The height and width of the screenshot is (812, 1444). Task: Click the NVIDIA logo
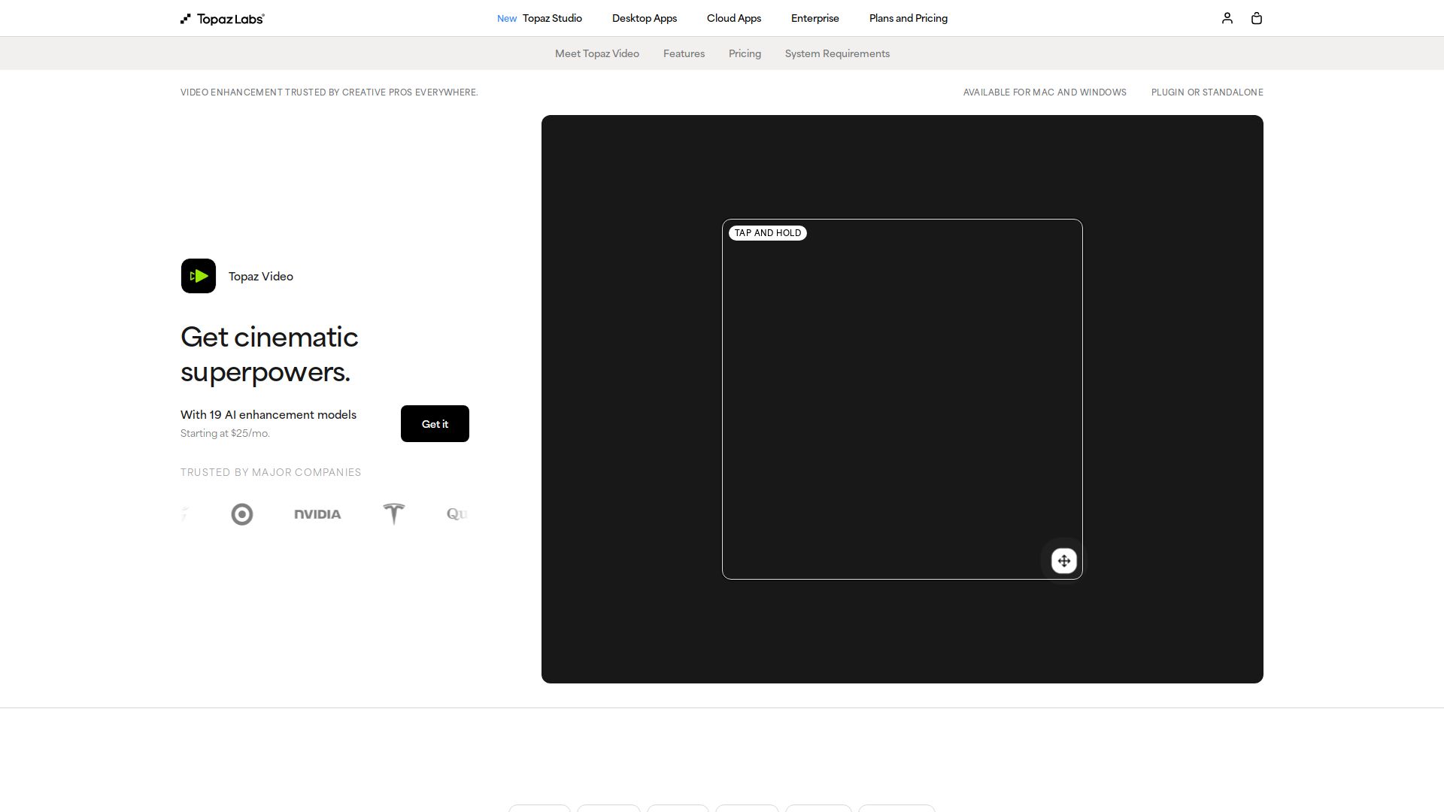tap(317, 514)
